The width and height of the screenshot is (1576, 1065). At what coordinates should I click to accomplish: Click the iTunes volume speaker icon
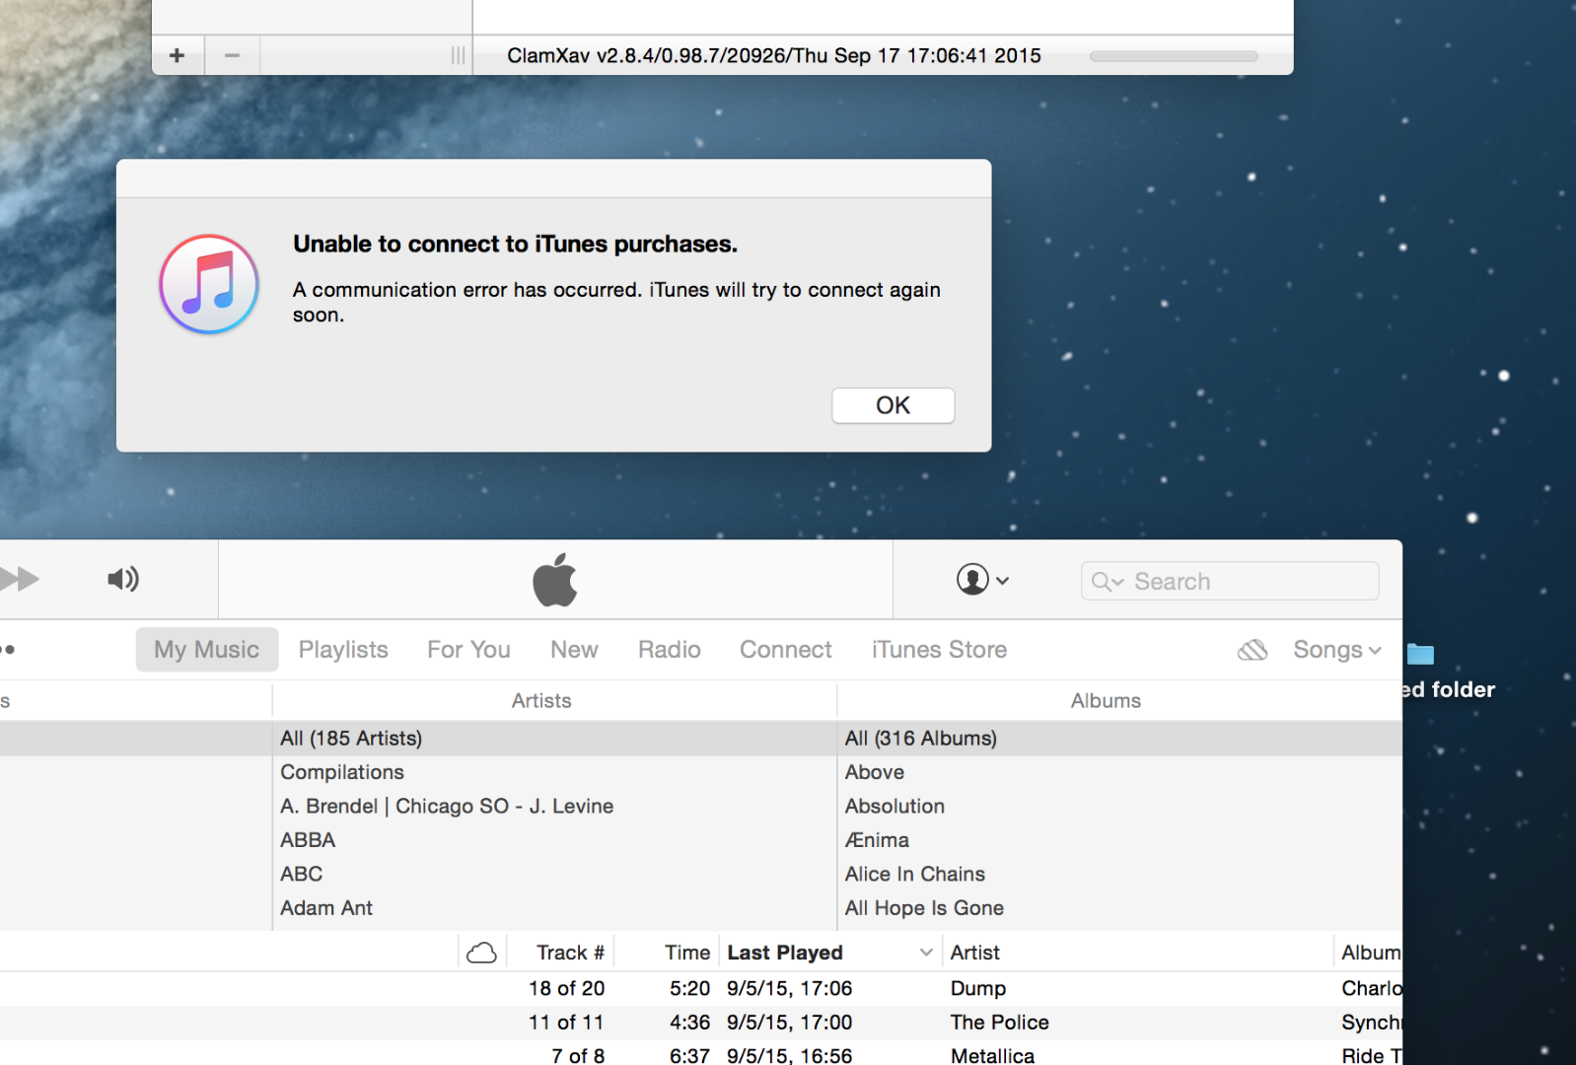point(123,579)
